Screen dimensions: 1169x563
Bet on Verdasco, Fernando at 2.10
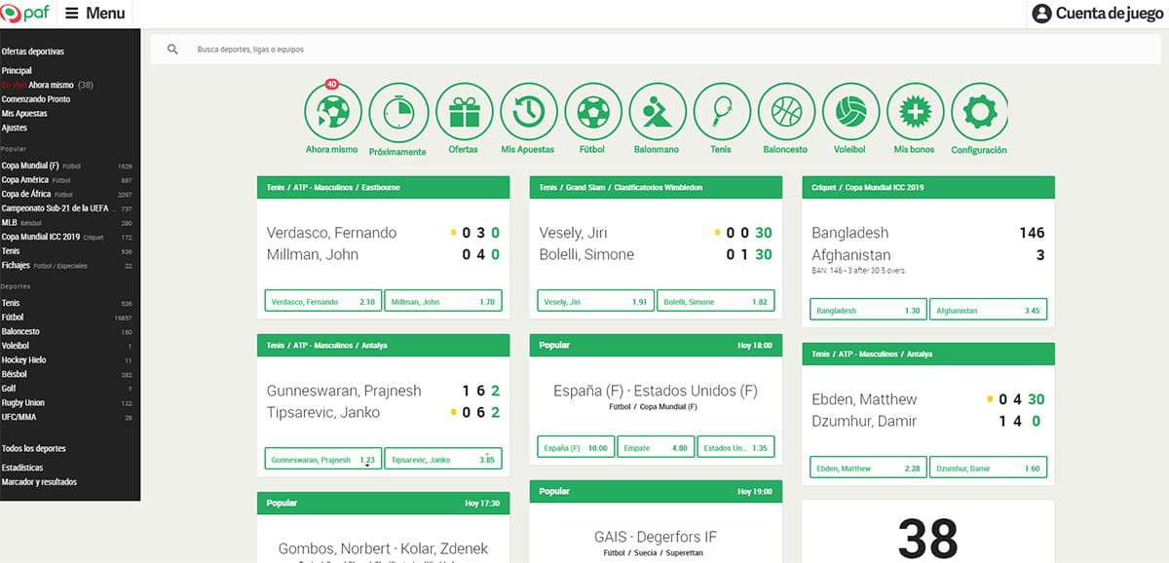(323, 302)
